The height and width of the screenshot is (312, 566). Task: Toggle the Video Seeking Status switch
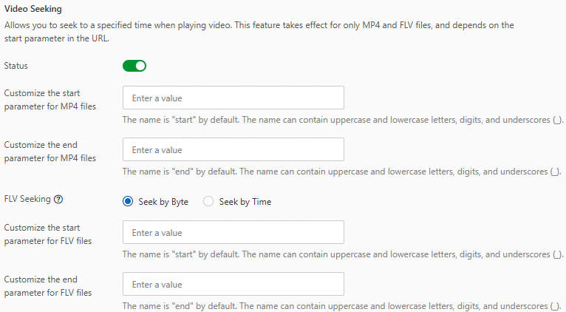coord(134,66)
